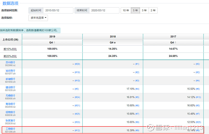Viewport: 209px width, 134px height.
Task: Select the 3年 time range
Action: [144, 10]
